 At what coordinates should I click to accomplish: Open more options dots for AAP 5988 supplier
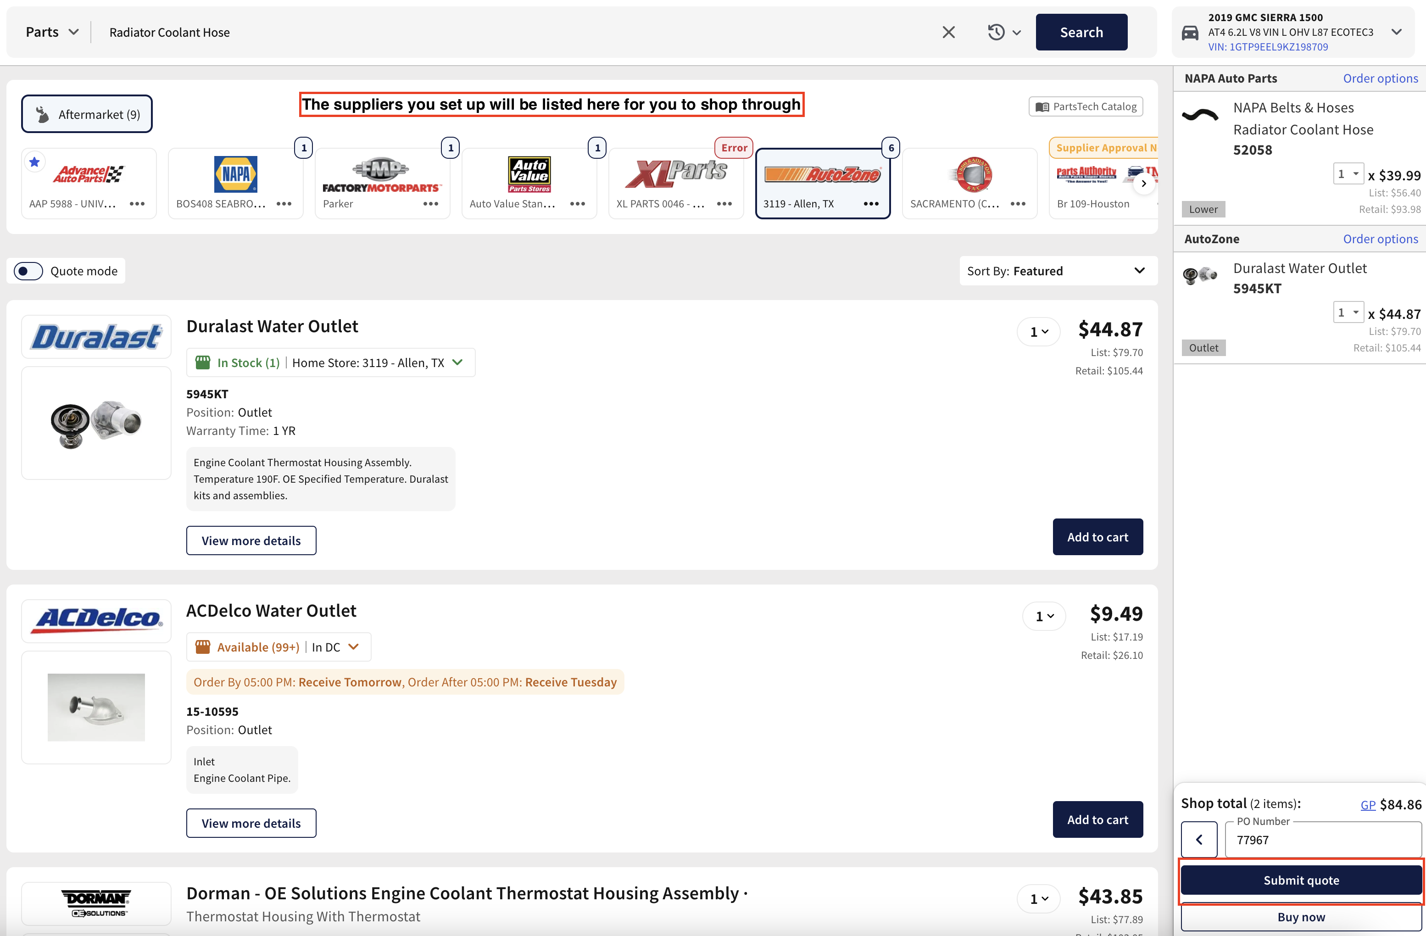pos(137,204)
